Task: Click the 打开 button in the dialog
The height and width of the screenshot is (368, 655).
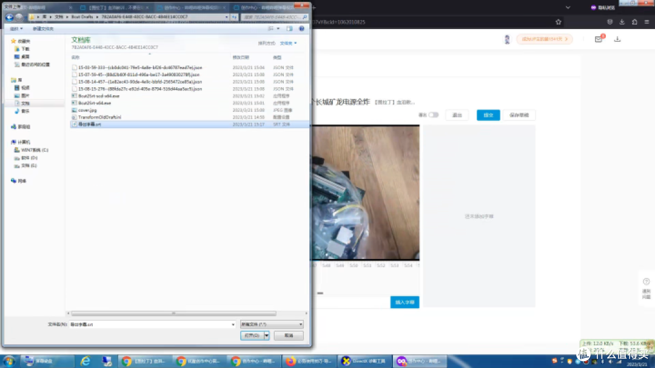Action: (252, 335)
